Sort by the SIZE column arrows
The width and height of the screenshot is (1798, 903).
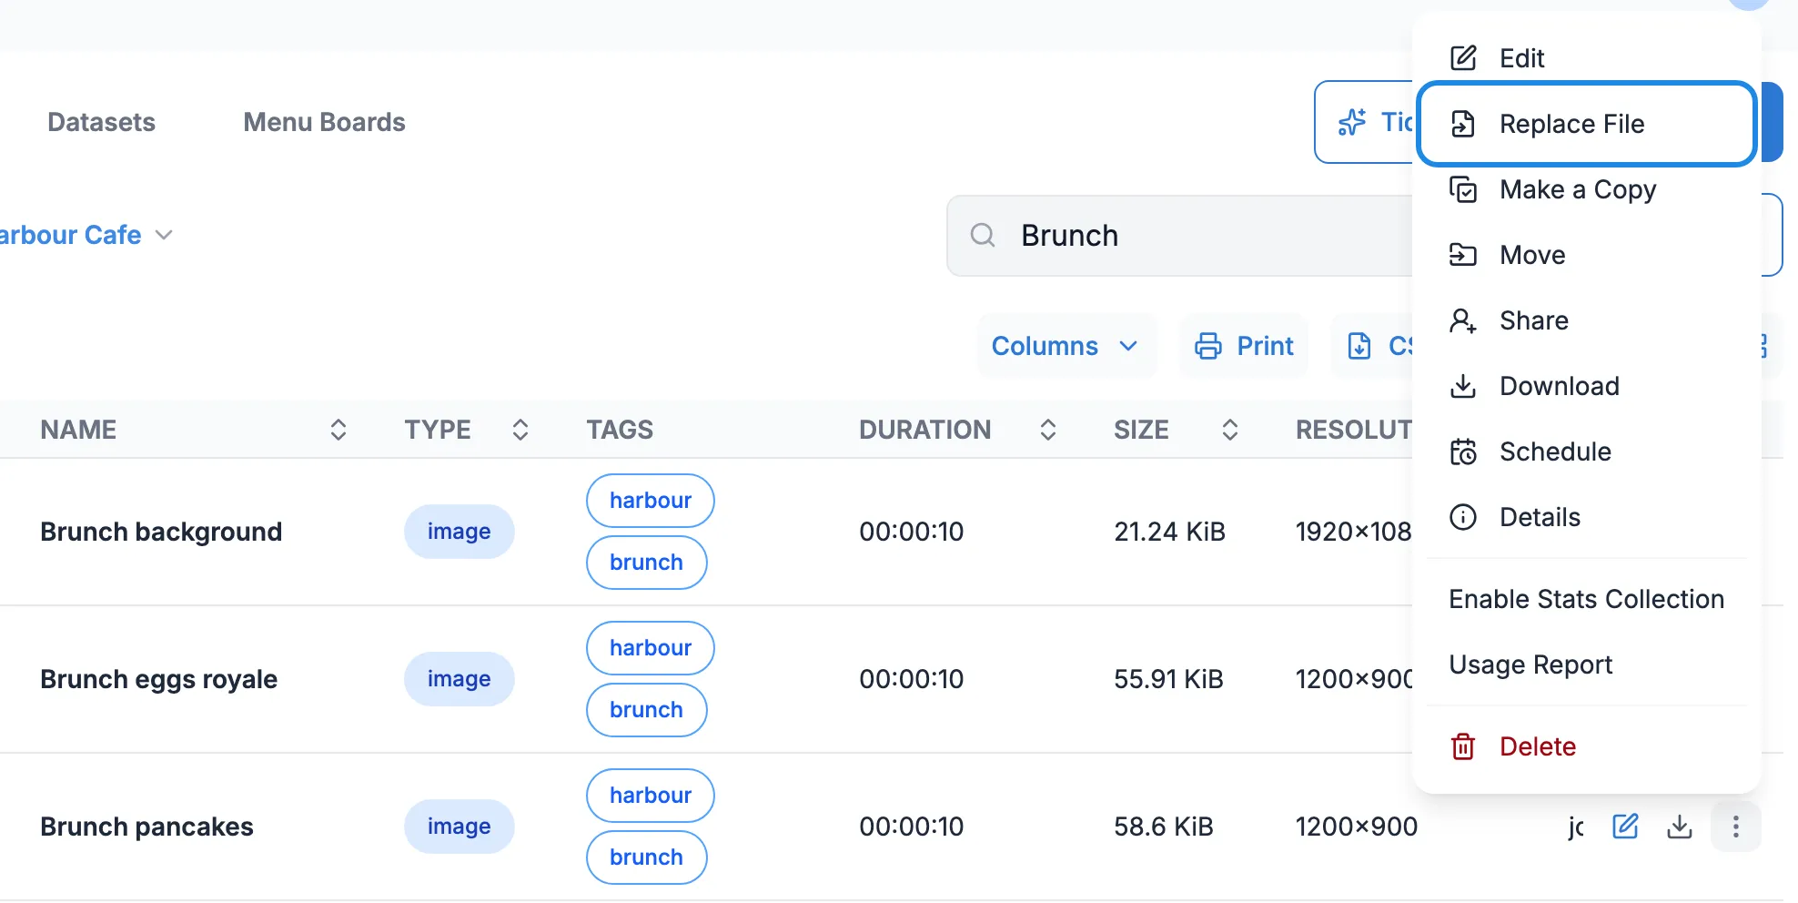pyautogui.click(x=1229, y=430)
